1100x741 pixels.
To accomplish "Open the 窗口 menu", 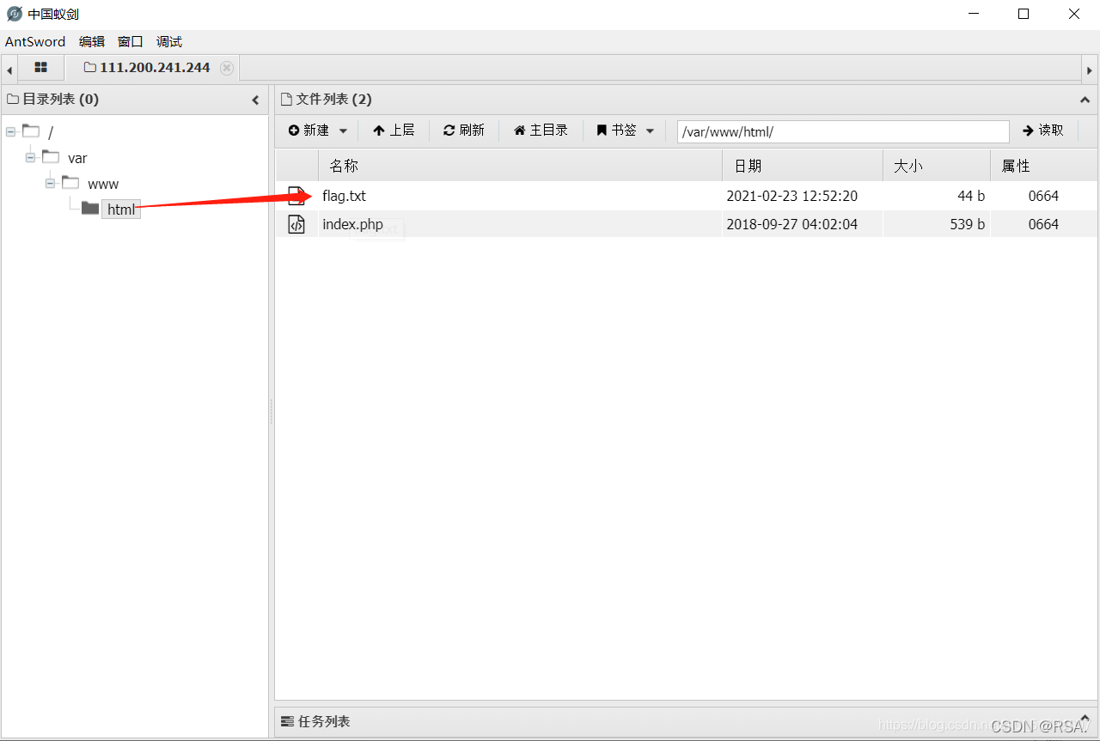I will click(131, 41).
